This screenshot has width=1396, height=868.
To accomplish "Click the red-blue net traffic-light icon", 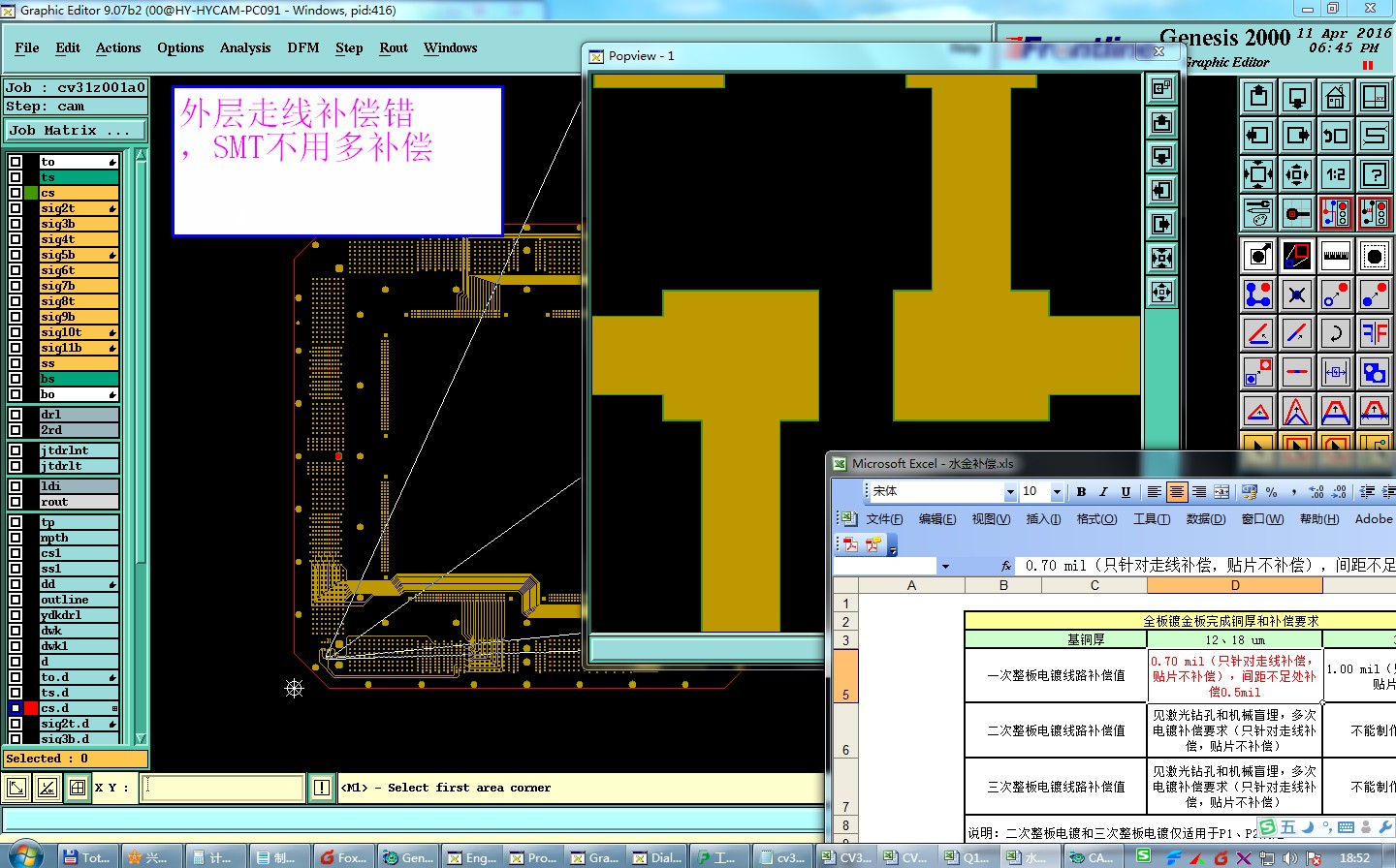I will click(1336, 212).
